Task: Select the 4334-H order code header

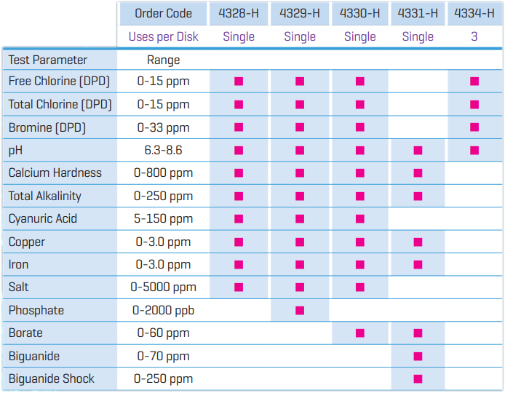Action: 474,13
